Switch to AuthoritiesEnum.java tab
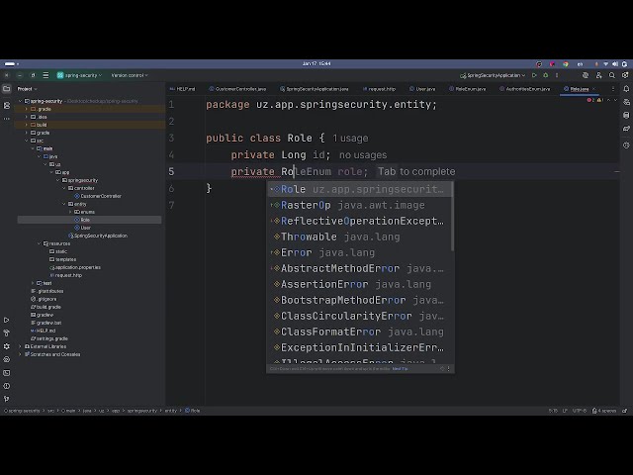 tap(525, 89)
